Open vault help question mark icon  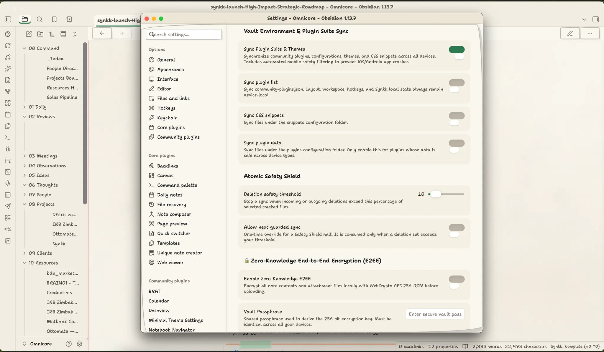tap(69, 344)
